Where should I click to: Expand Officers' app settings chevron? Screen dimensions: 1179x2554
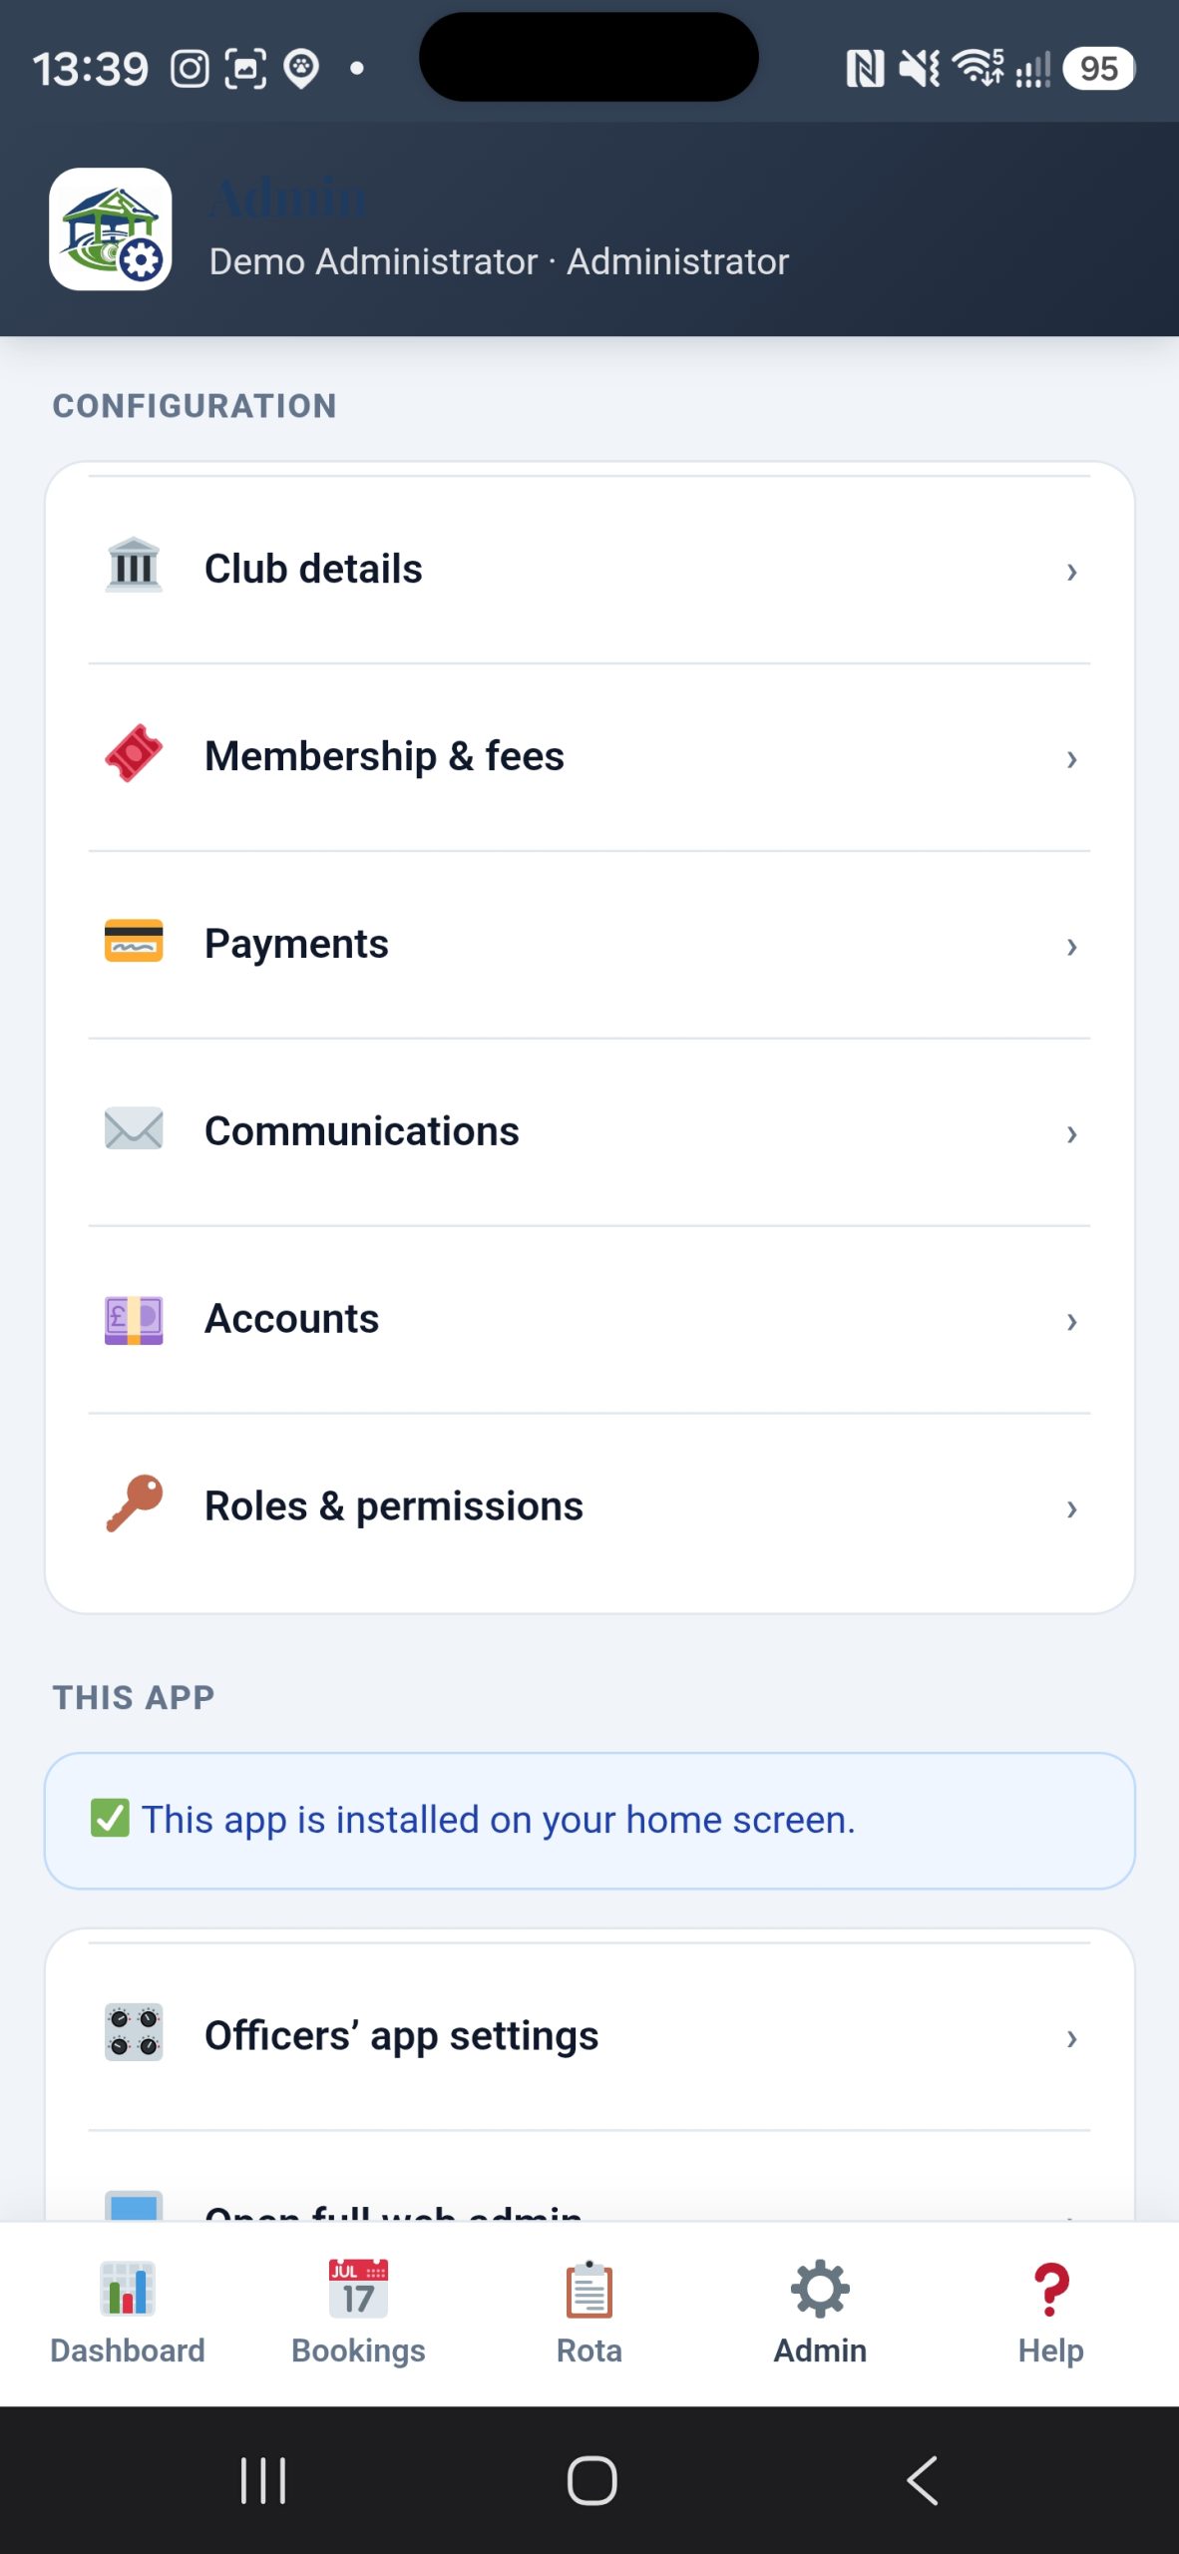pyautogui.click(x=1071, y=2037)
